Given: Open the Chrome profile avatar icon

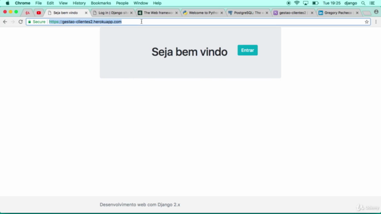Looking at the screenshot, I should 376,12.
